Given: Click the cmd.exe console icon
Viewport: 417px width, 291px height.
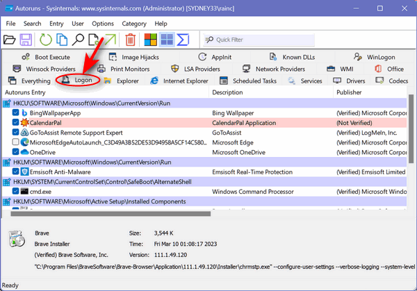Looking at the screenshot, I should coord(24,192).
